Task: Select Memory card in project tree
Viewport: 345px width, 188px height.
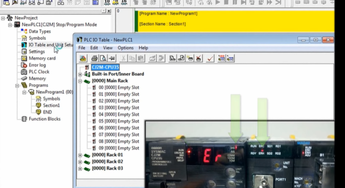Action: [x=42, y=59]
